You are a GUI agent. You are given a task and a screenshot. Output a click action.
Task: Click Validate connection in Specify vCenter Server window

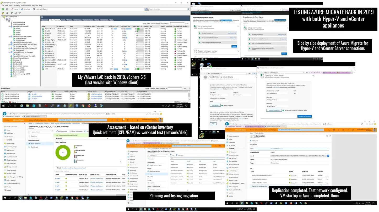coord(274,110)
